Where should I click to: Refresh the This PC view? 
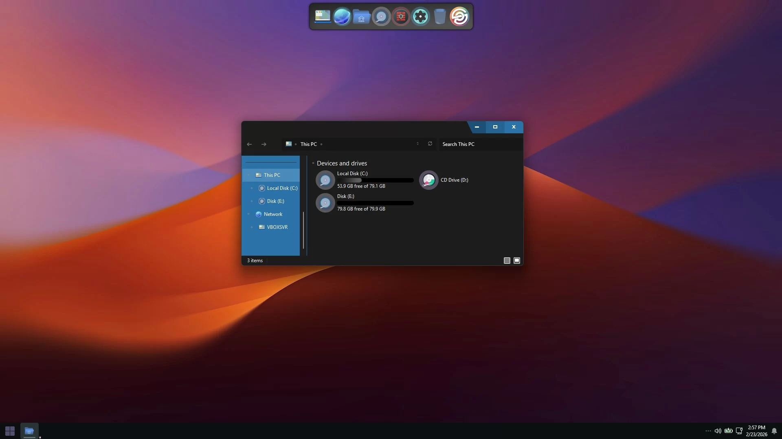tap(430, 144)
